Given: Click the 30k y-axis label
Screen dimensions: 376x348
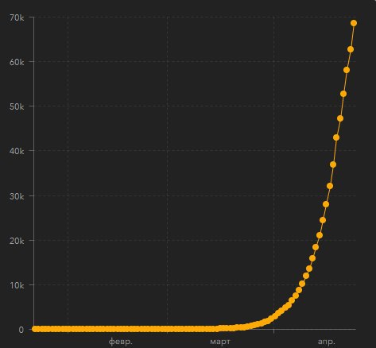Looking at the screenshot, I should tap(17, 196).
